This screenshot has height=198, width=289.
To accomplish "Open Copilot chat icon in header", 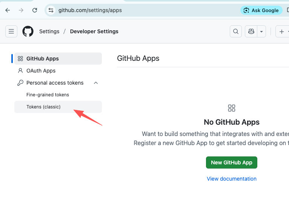I will click(x=251, y=32).
